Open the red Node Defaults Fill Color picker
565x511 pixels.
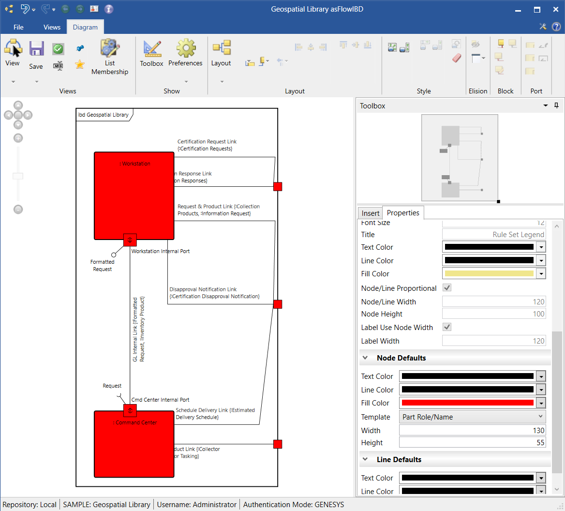pos(541,403)
